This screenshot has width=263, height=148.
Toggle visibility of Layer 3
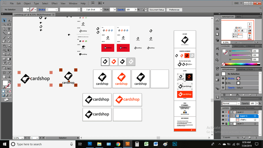pos(223,124)
